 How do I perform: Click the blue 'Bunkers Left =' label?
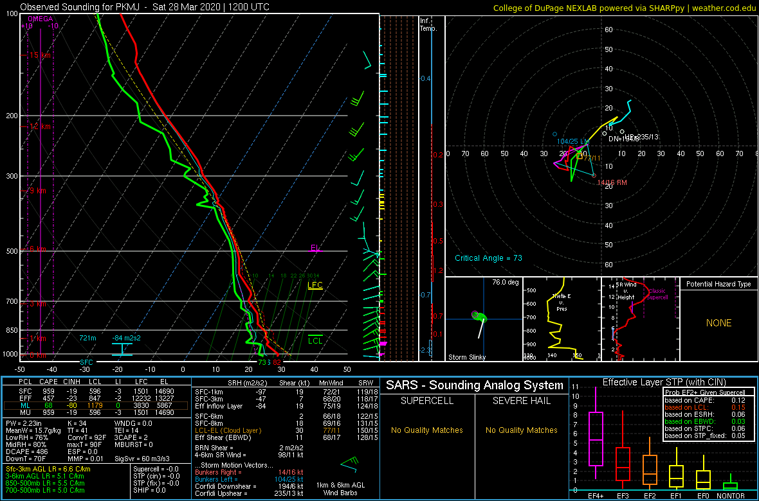(216, 479)
